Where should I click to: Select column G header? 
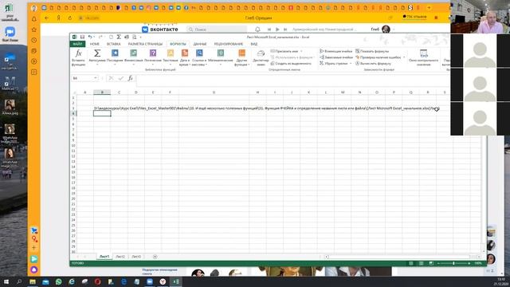click(x=214, y=92)
